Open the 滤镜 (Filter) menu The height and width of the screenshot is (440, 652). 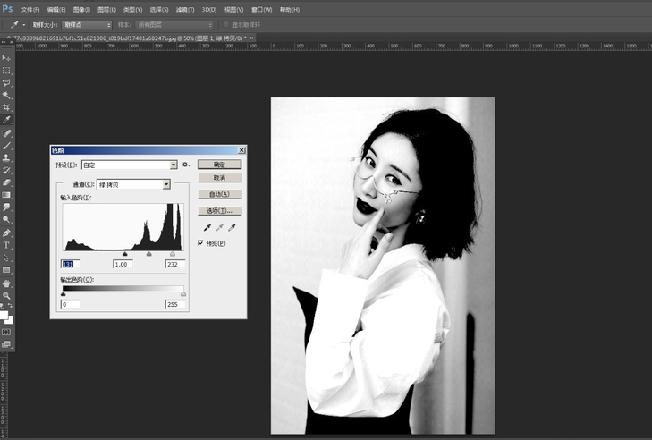click(185, 9)
